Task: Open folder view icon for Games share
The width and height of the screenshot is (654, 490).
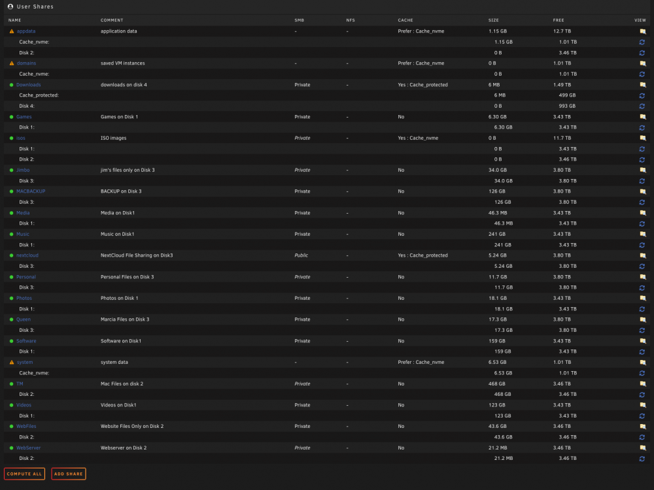Action: (x=642, y=117)
